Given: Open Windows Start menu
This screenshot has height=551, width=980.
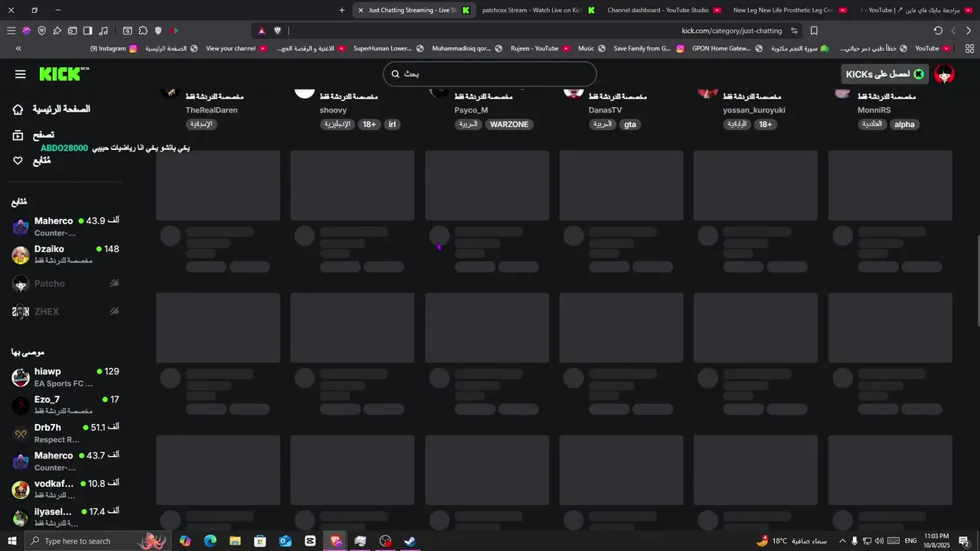Looking at the screenshot, I should point(11,541).
